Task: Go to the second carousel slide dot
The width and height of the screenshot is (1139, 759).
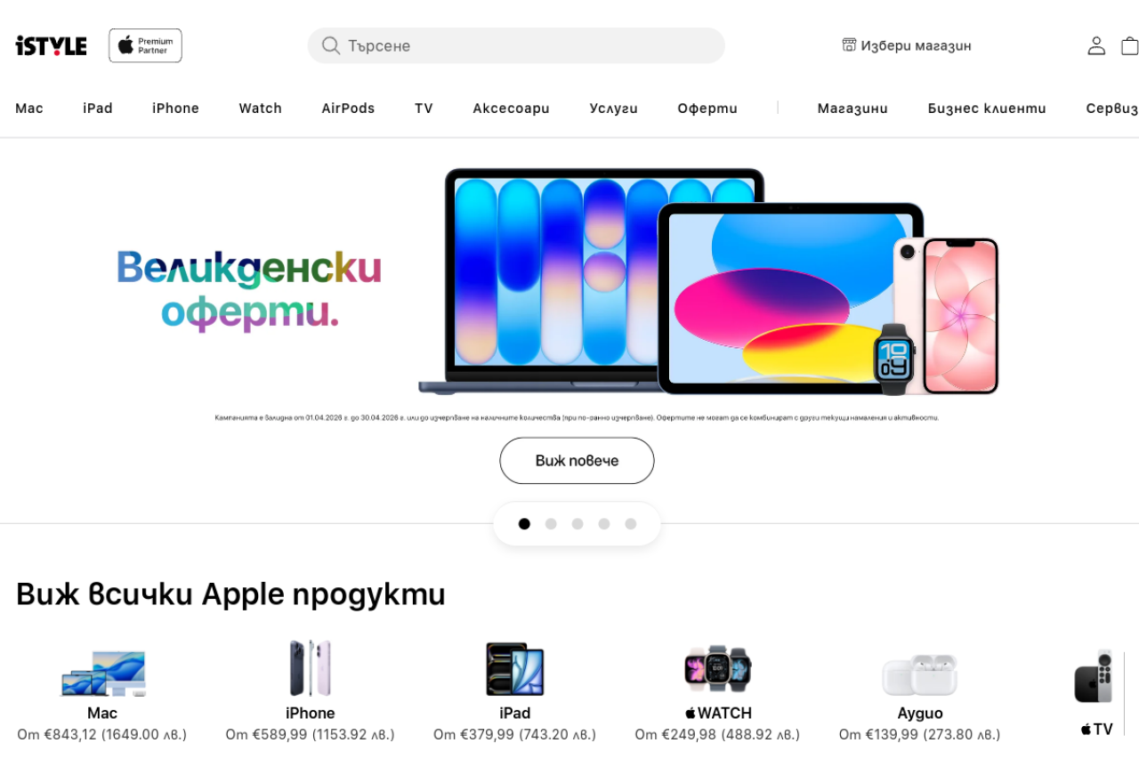Action: 551,524
